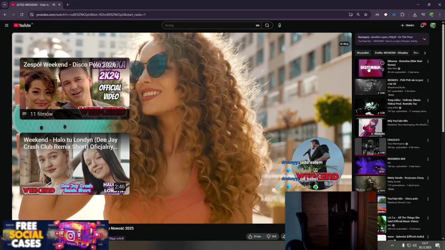Viewport: 445px width, 250px height.
Task: Click the WEEKEND channel watermark on the video
Action: click(317, 164)
